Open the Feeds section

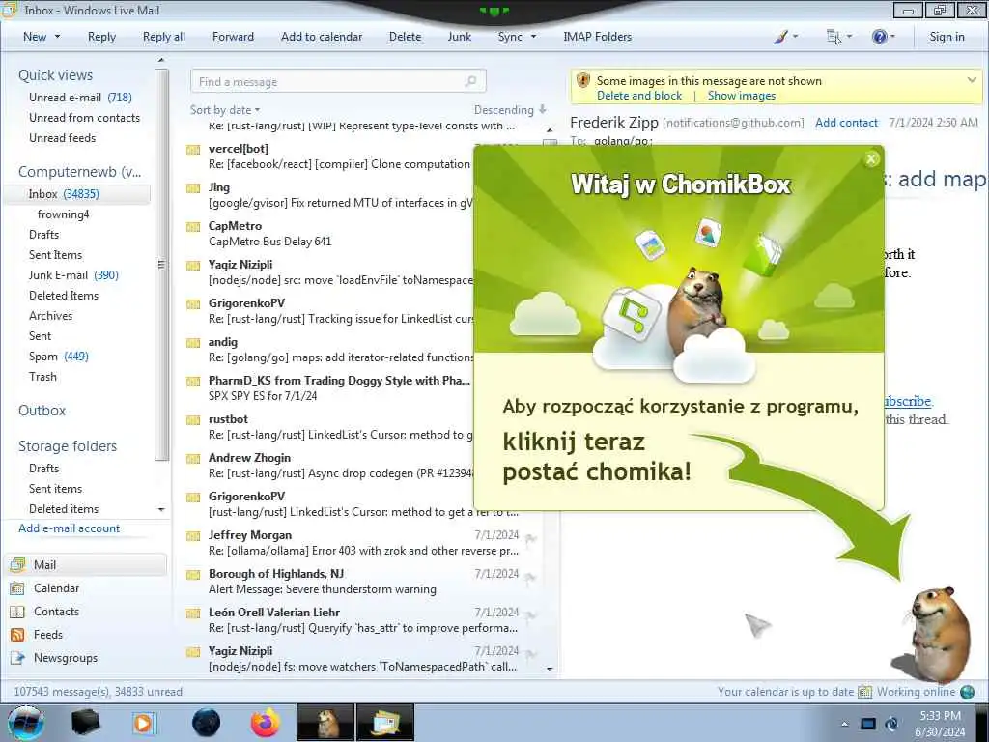point(48,635)
